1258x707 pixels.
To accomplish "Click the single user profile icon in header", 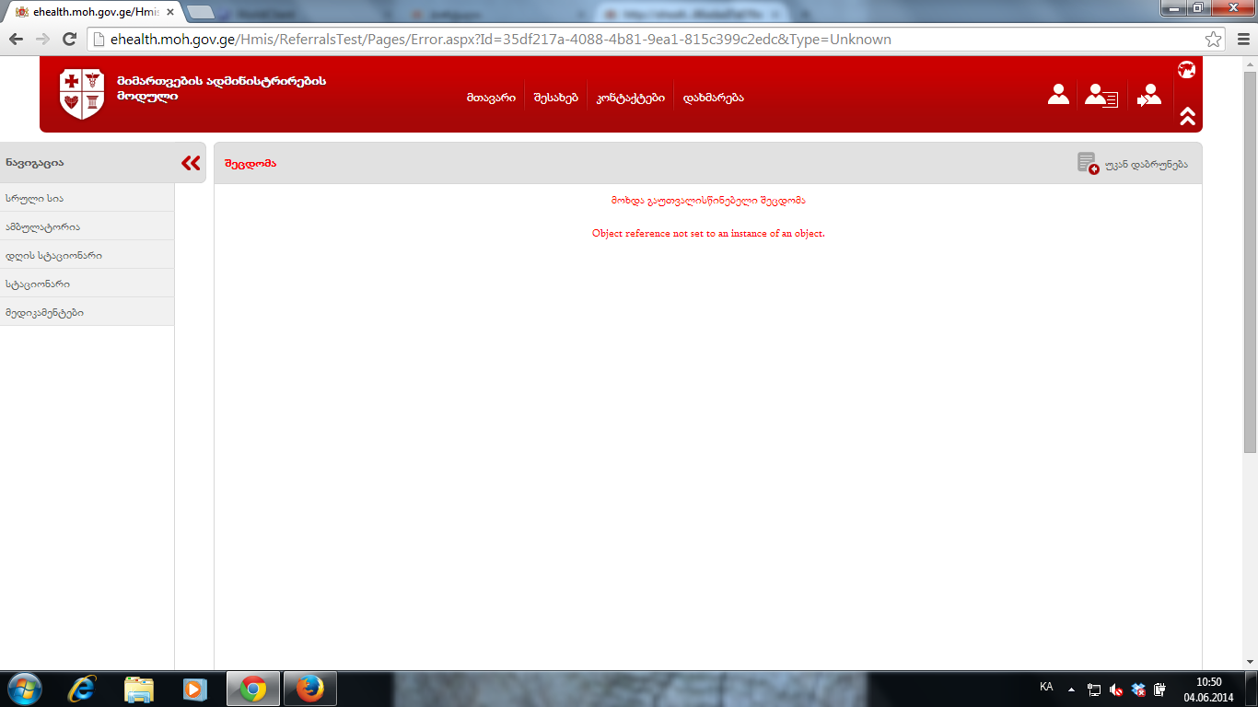I will point(1058,95).
